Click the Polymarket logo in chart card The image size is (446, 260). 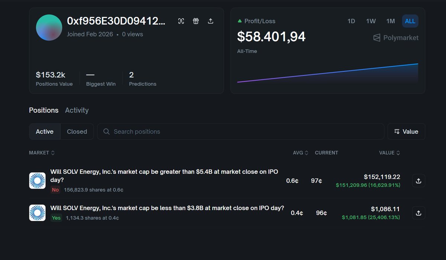[396, 38]
